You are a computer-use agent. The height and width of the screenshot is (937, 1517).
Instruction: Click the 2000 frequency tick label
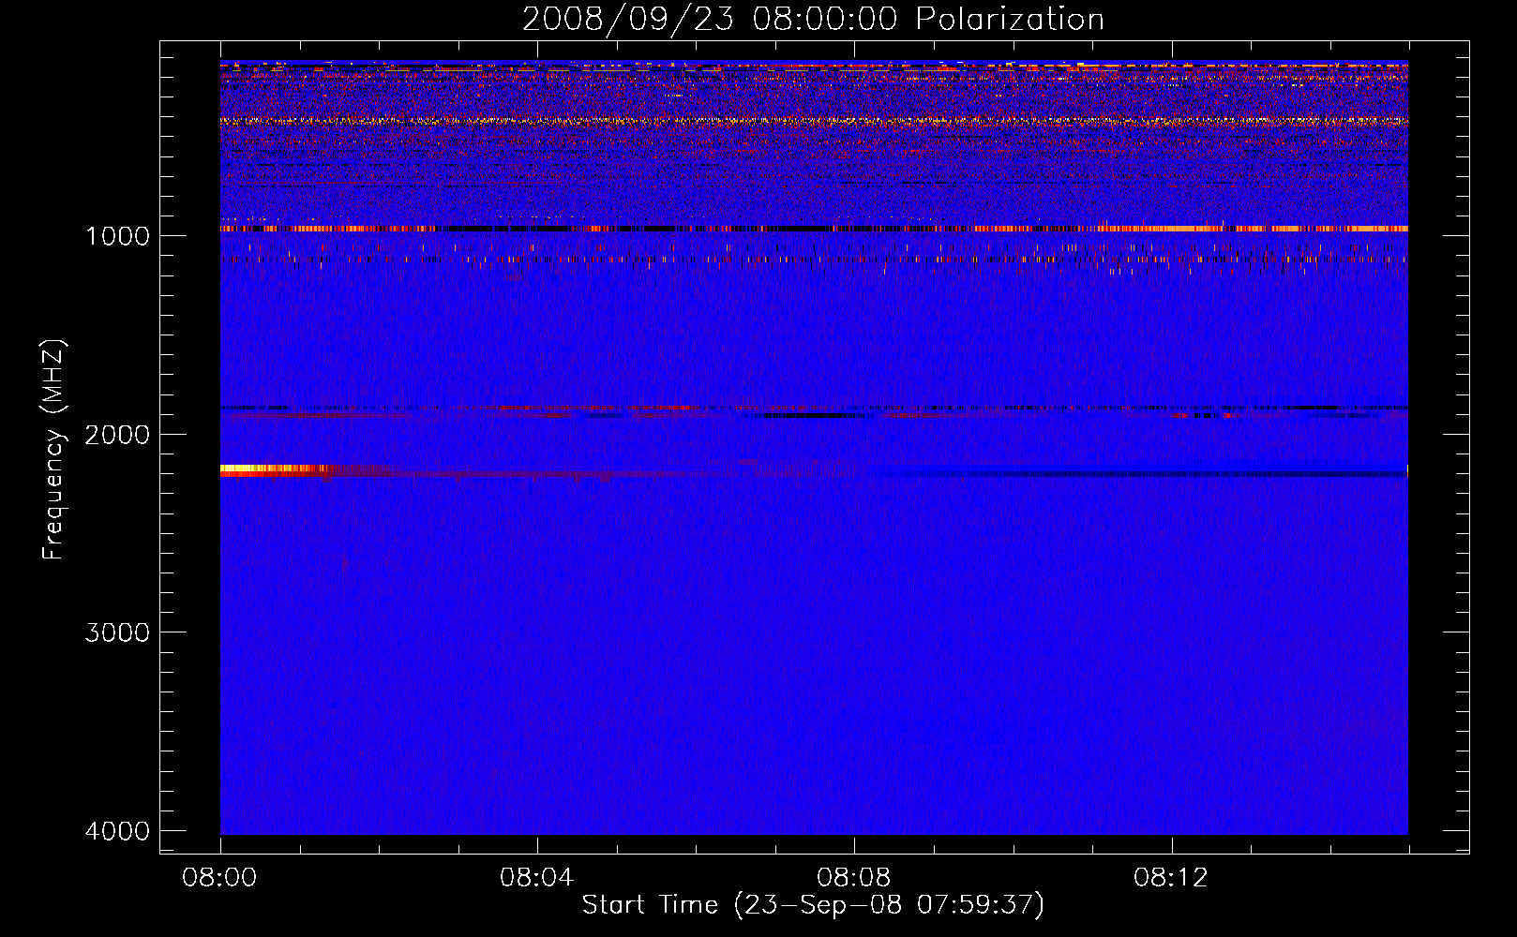point(117,434)
